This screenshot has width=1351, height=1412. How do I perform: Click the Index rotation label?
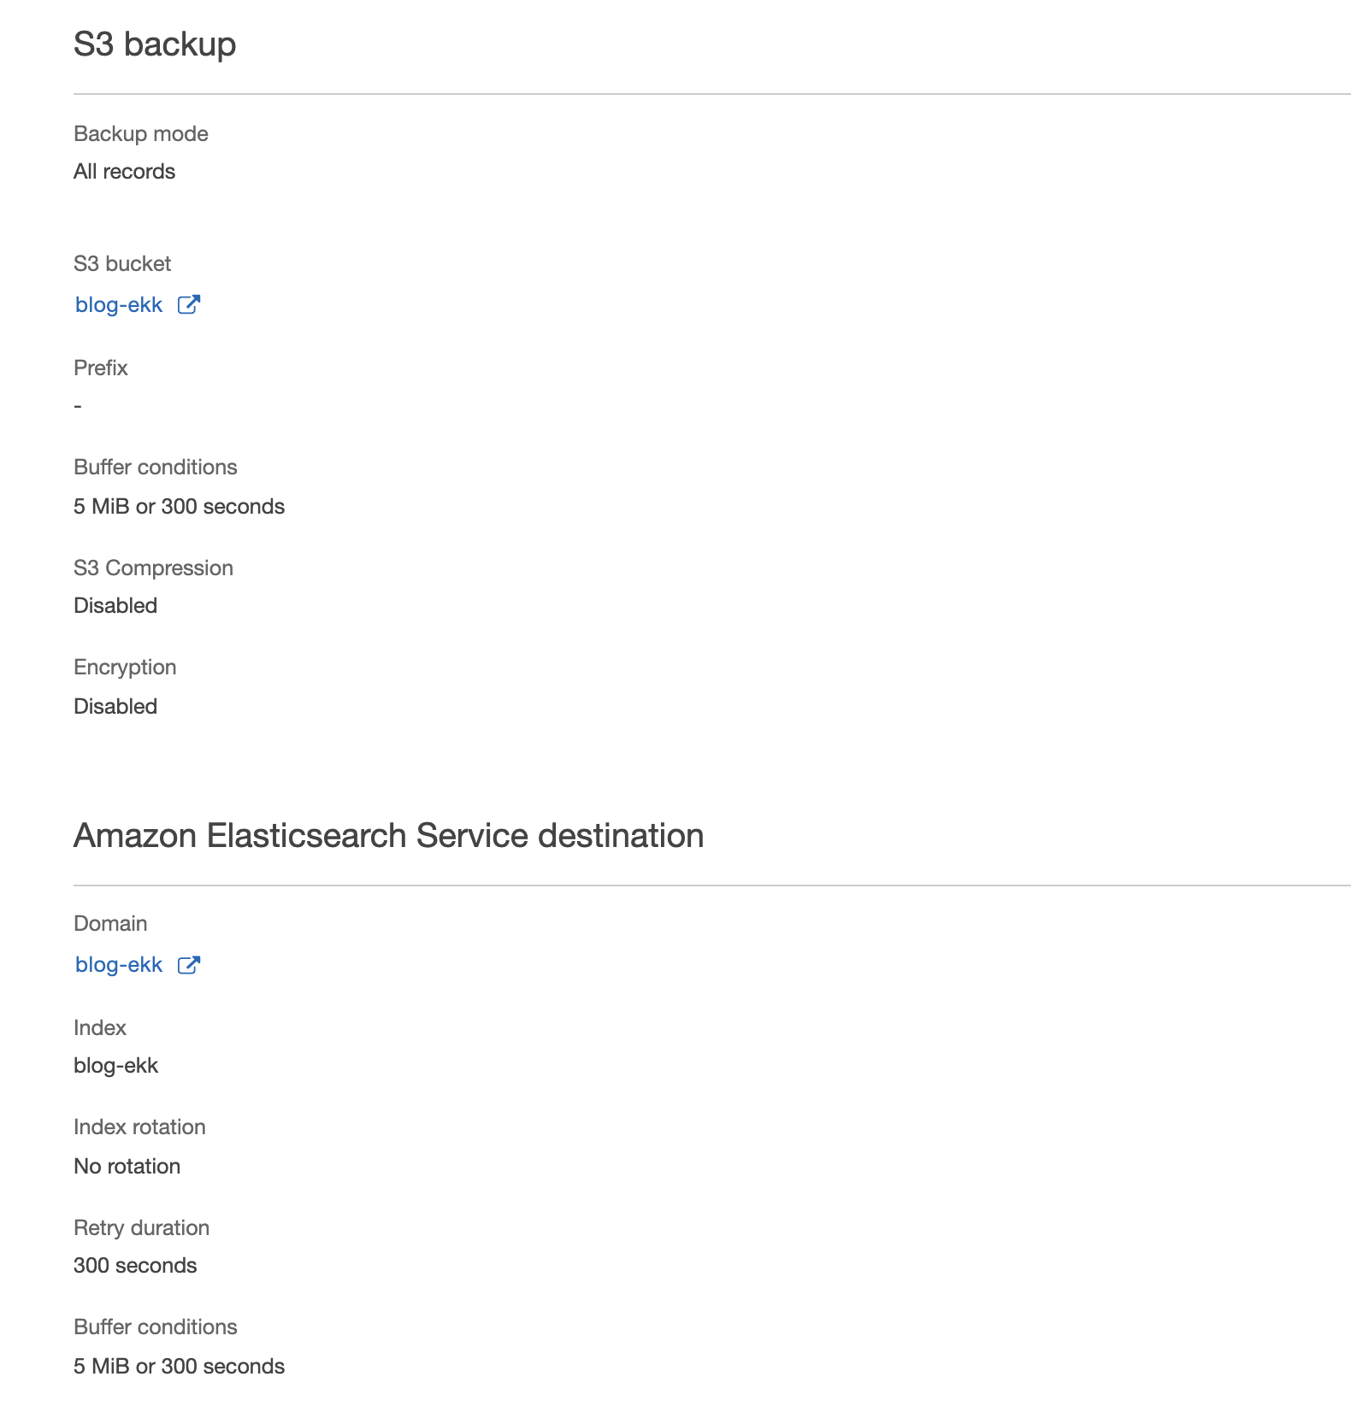pyautogui.click(x=139, y=1127)
